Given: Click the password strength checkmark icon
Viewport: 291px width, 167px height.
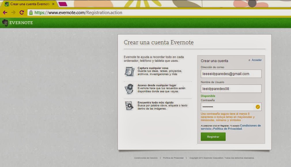Looking at the screenshot, I should point(258,107).
